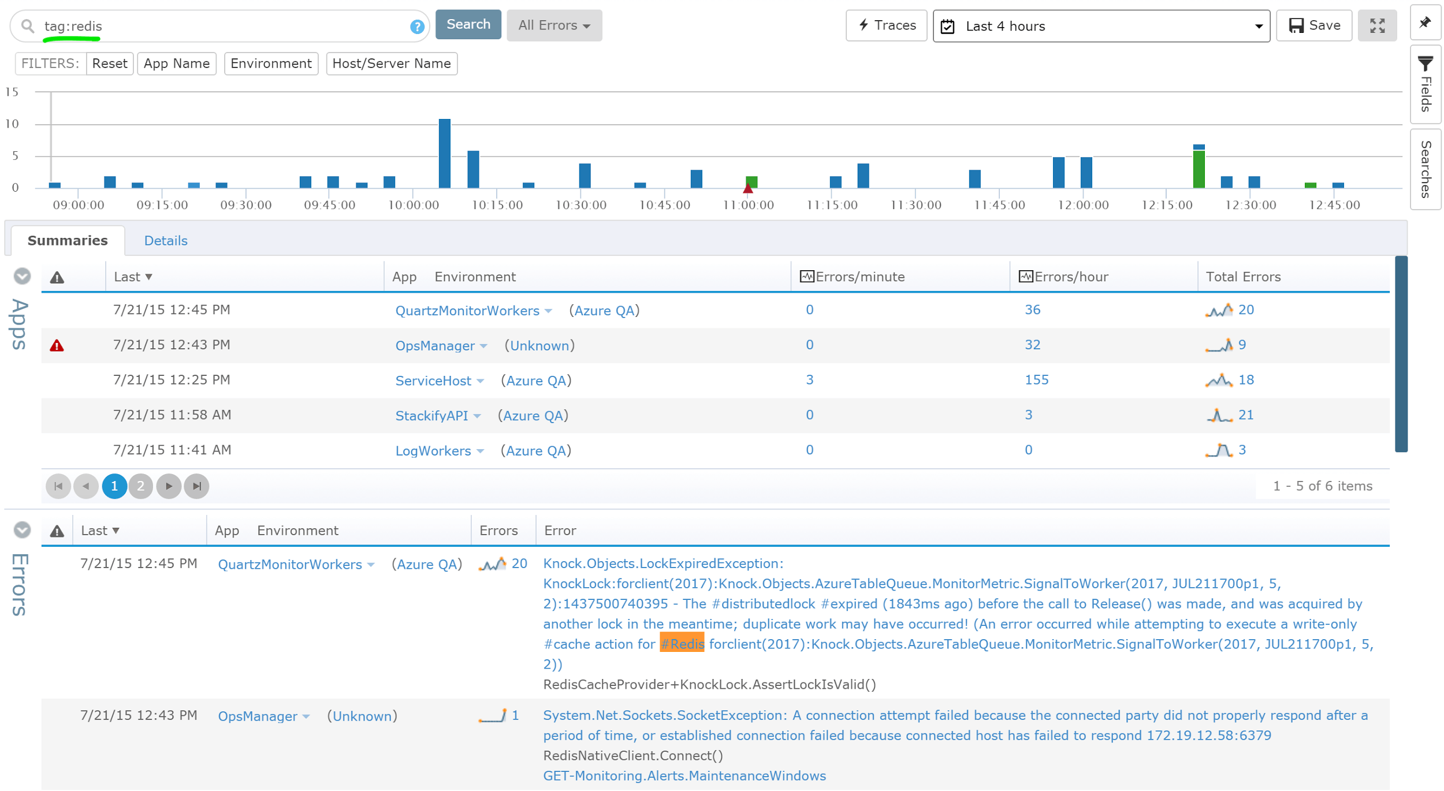Viewport: 1444px width, 791px height.
Task: Open the All Errors dropdown
Action: [x=553, y=25]
